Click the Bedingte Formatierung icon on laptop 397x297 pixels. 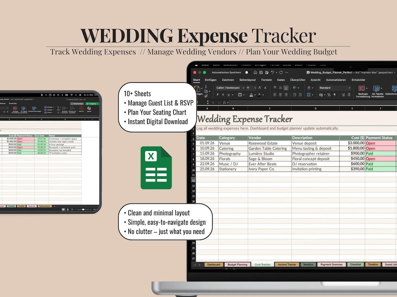click(x=362, y=88)
